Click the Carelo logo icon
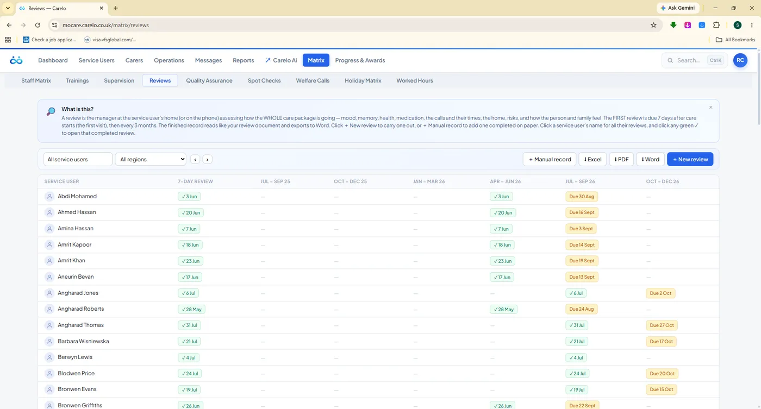This screenshot has width=761, height=409. [x=16, y=60]
